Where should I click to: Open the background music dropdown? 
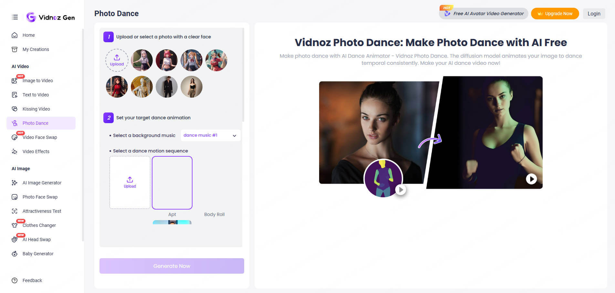click(211, 135)
